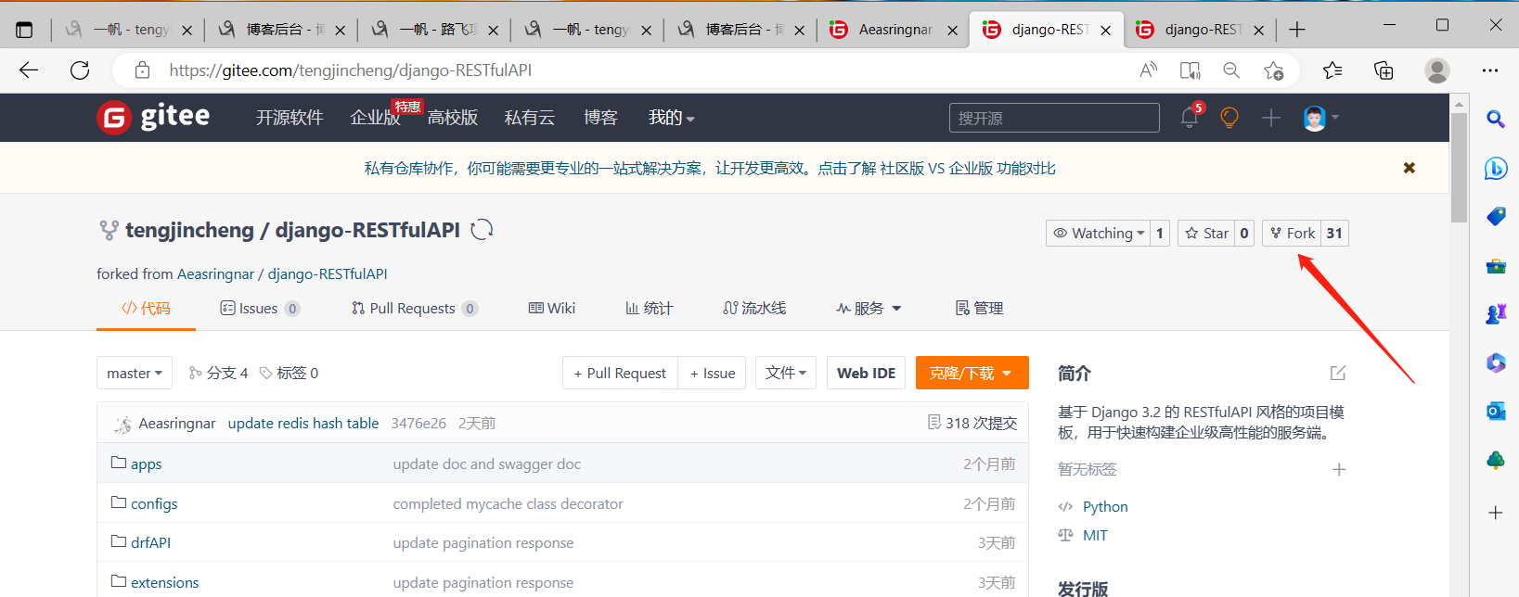1519x597 pixels.
Task: Click the browser back arrow
Action: pos(29,70)
